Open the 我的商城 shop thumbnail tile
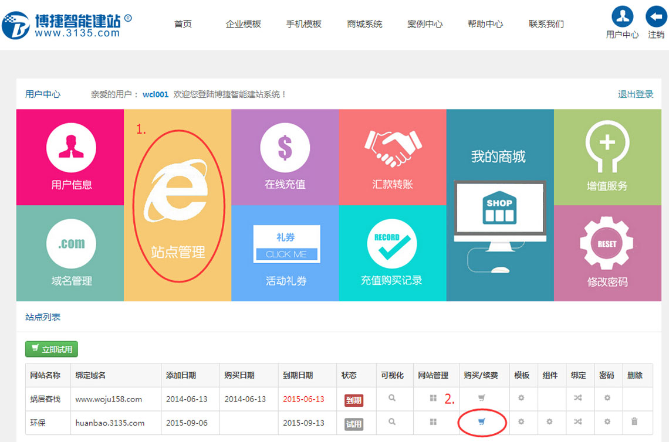This screenshot has height=442, width=669. click(x=499, y=205)
